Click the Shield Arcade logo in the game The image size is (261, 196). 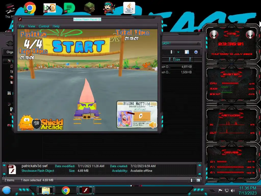click(x=41, y=123)
